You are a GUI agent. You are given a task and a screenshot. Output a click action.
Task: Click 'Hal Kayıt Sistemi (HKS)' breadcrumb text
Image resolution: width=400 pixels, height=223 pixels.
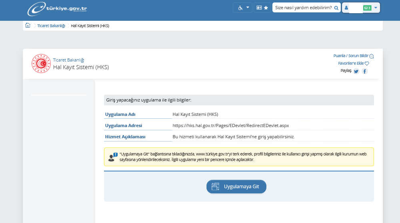90,26
